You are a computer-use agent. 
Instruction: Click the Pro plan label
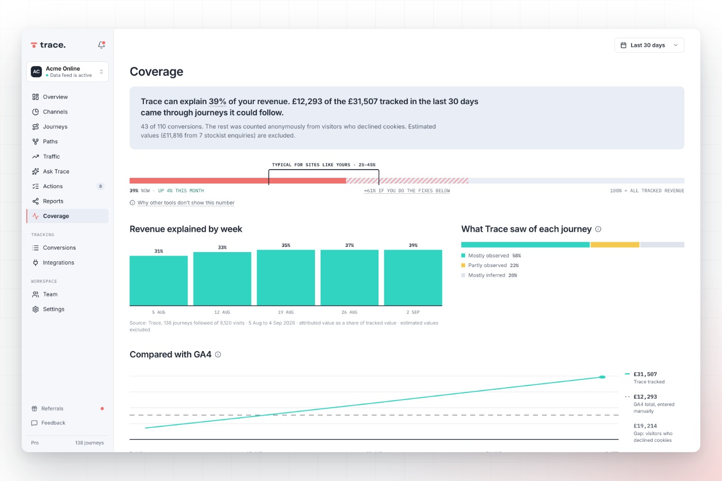(35, 443)
